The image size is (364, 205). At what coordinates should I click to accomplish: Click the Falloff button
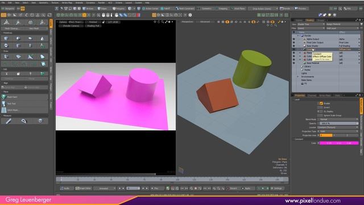point(166,9)
